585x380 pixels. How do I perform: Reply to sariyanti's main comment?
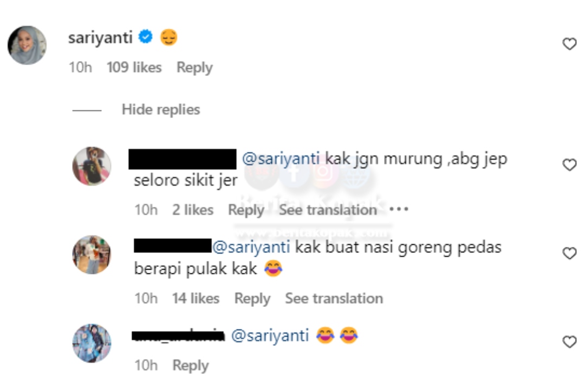tap(194, 68)
